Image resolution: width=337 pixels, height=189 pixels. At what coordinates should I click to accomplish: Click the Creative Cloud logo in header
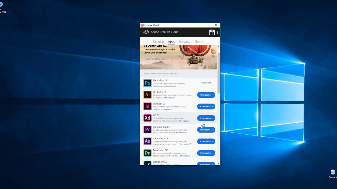pyautogui.click(x=146, y=32)
